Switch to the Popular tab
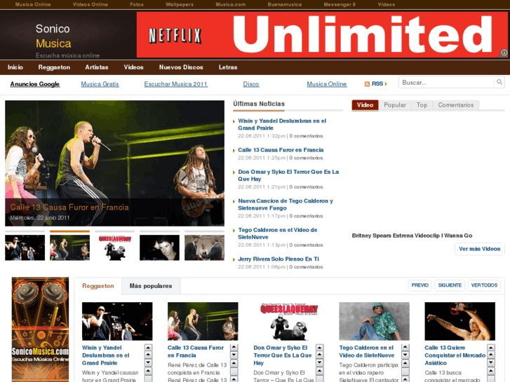This screenshot has height=382, width=510. click(x=395, y=105)
